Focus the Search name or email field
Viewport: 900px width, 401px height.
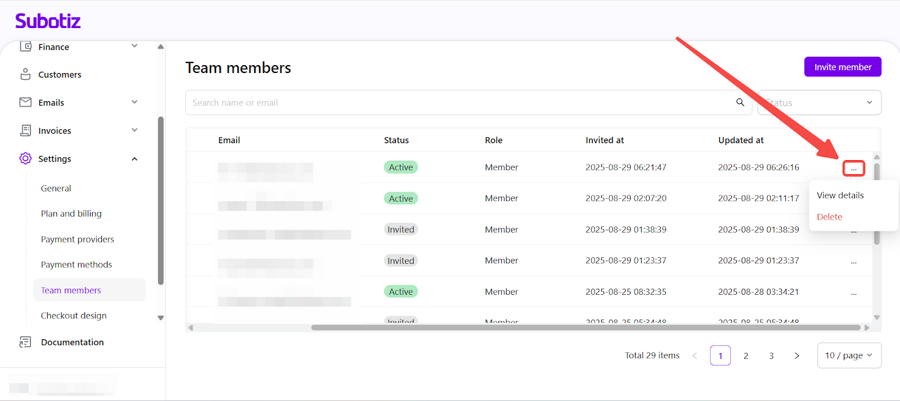461,103
